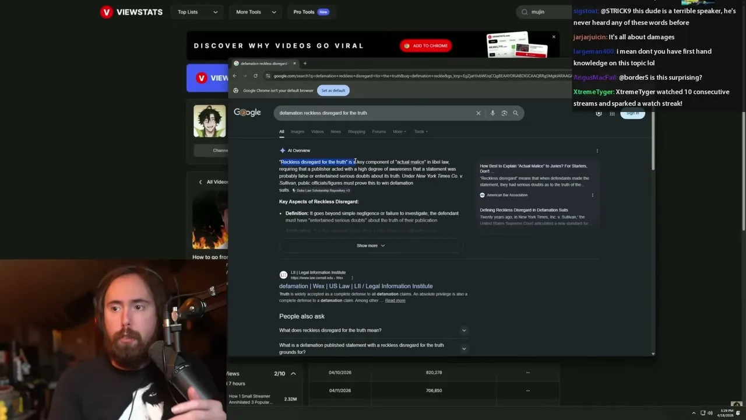Open 'Defining Reckless Disregard in Defamation Suits' card
Image resolution: width=746 pixels, height=420 pixels.
(x=523, y=210)
